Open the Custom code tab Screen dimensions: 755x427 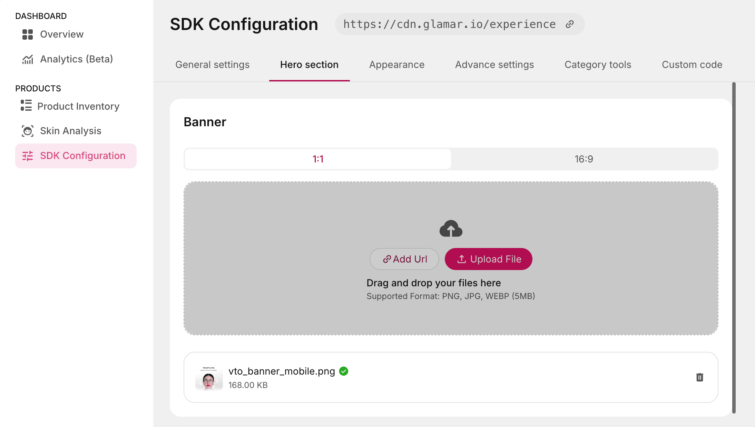[x=692, y=65]
